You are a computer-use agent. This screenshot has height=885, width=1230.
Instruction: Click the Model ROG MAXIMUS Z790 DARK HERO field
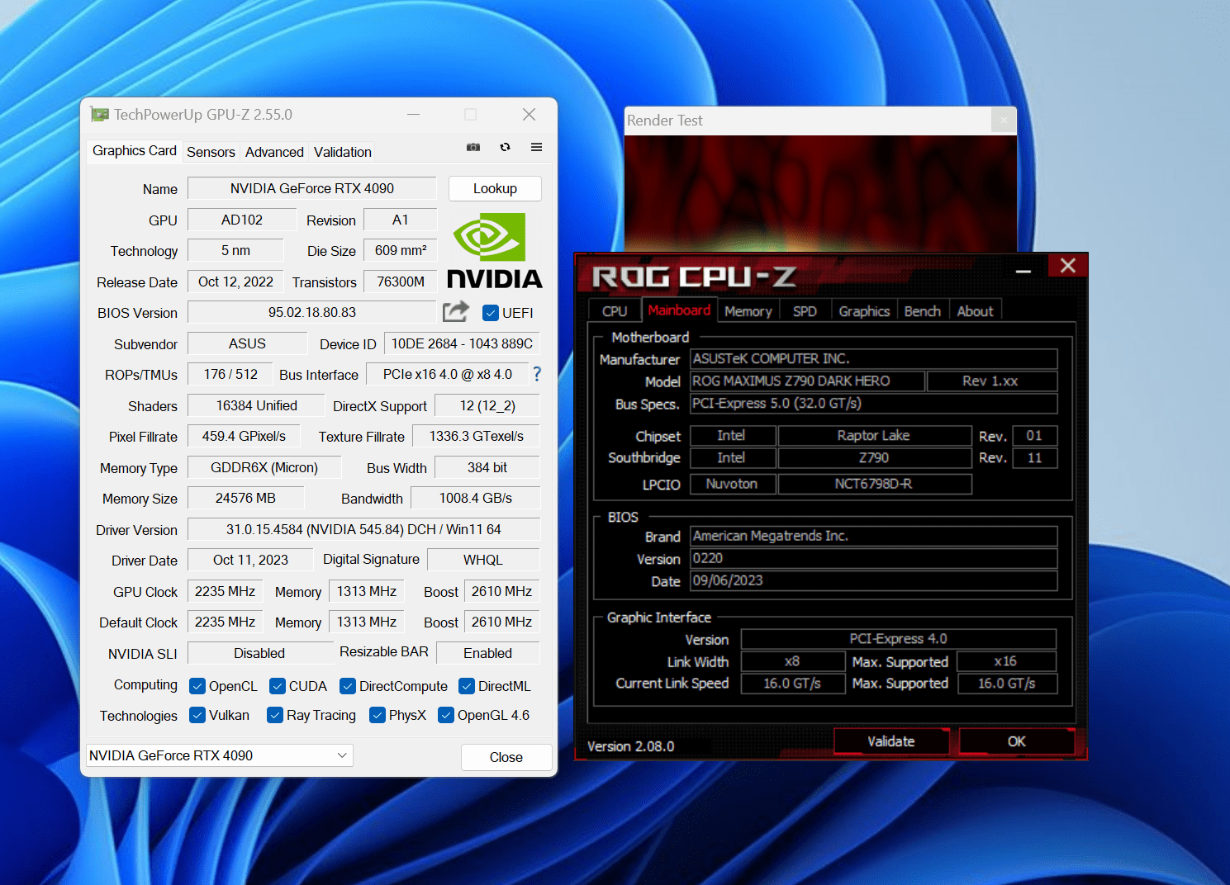pos(807,381)
